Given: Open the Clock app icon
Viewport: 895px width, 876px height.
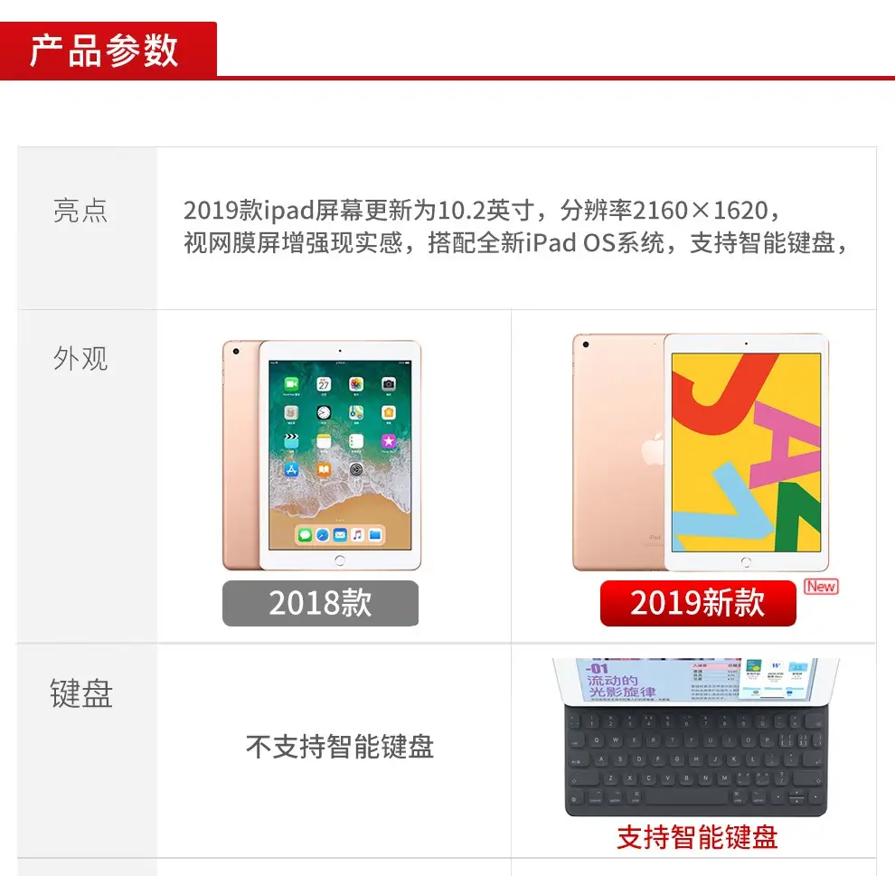Looking at the screenshot, I should click(324, 412).
